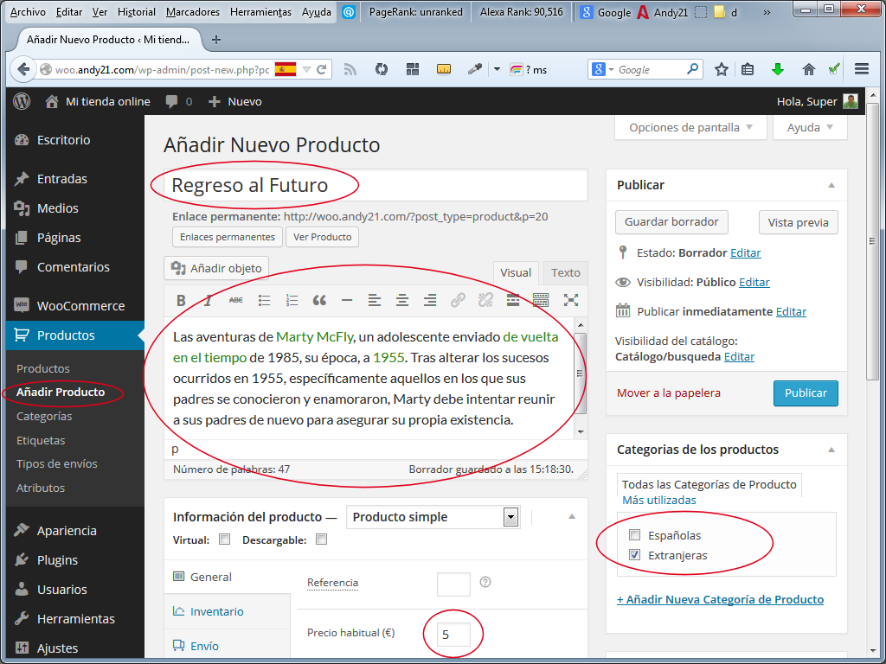Open the Marcadores menu
Screen dimensions: 886x664
pos(193,12)
